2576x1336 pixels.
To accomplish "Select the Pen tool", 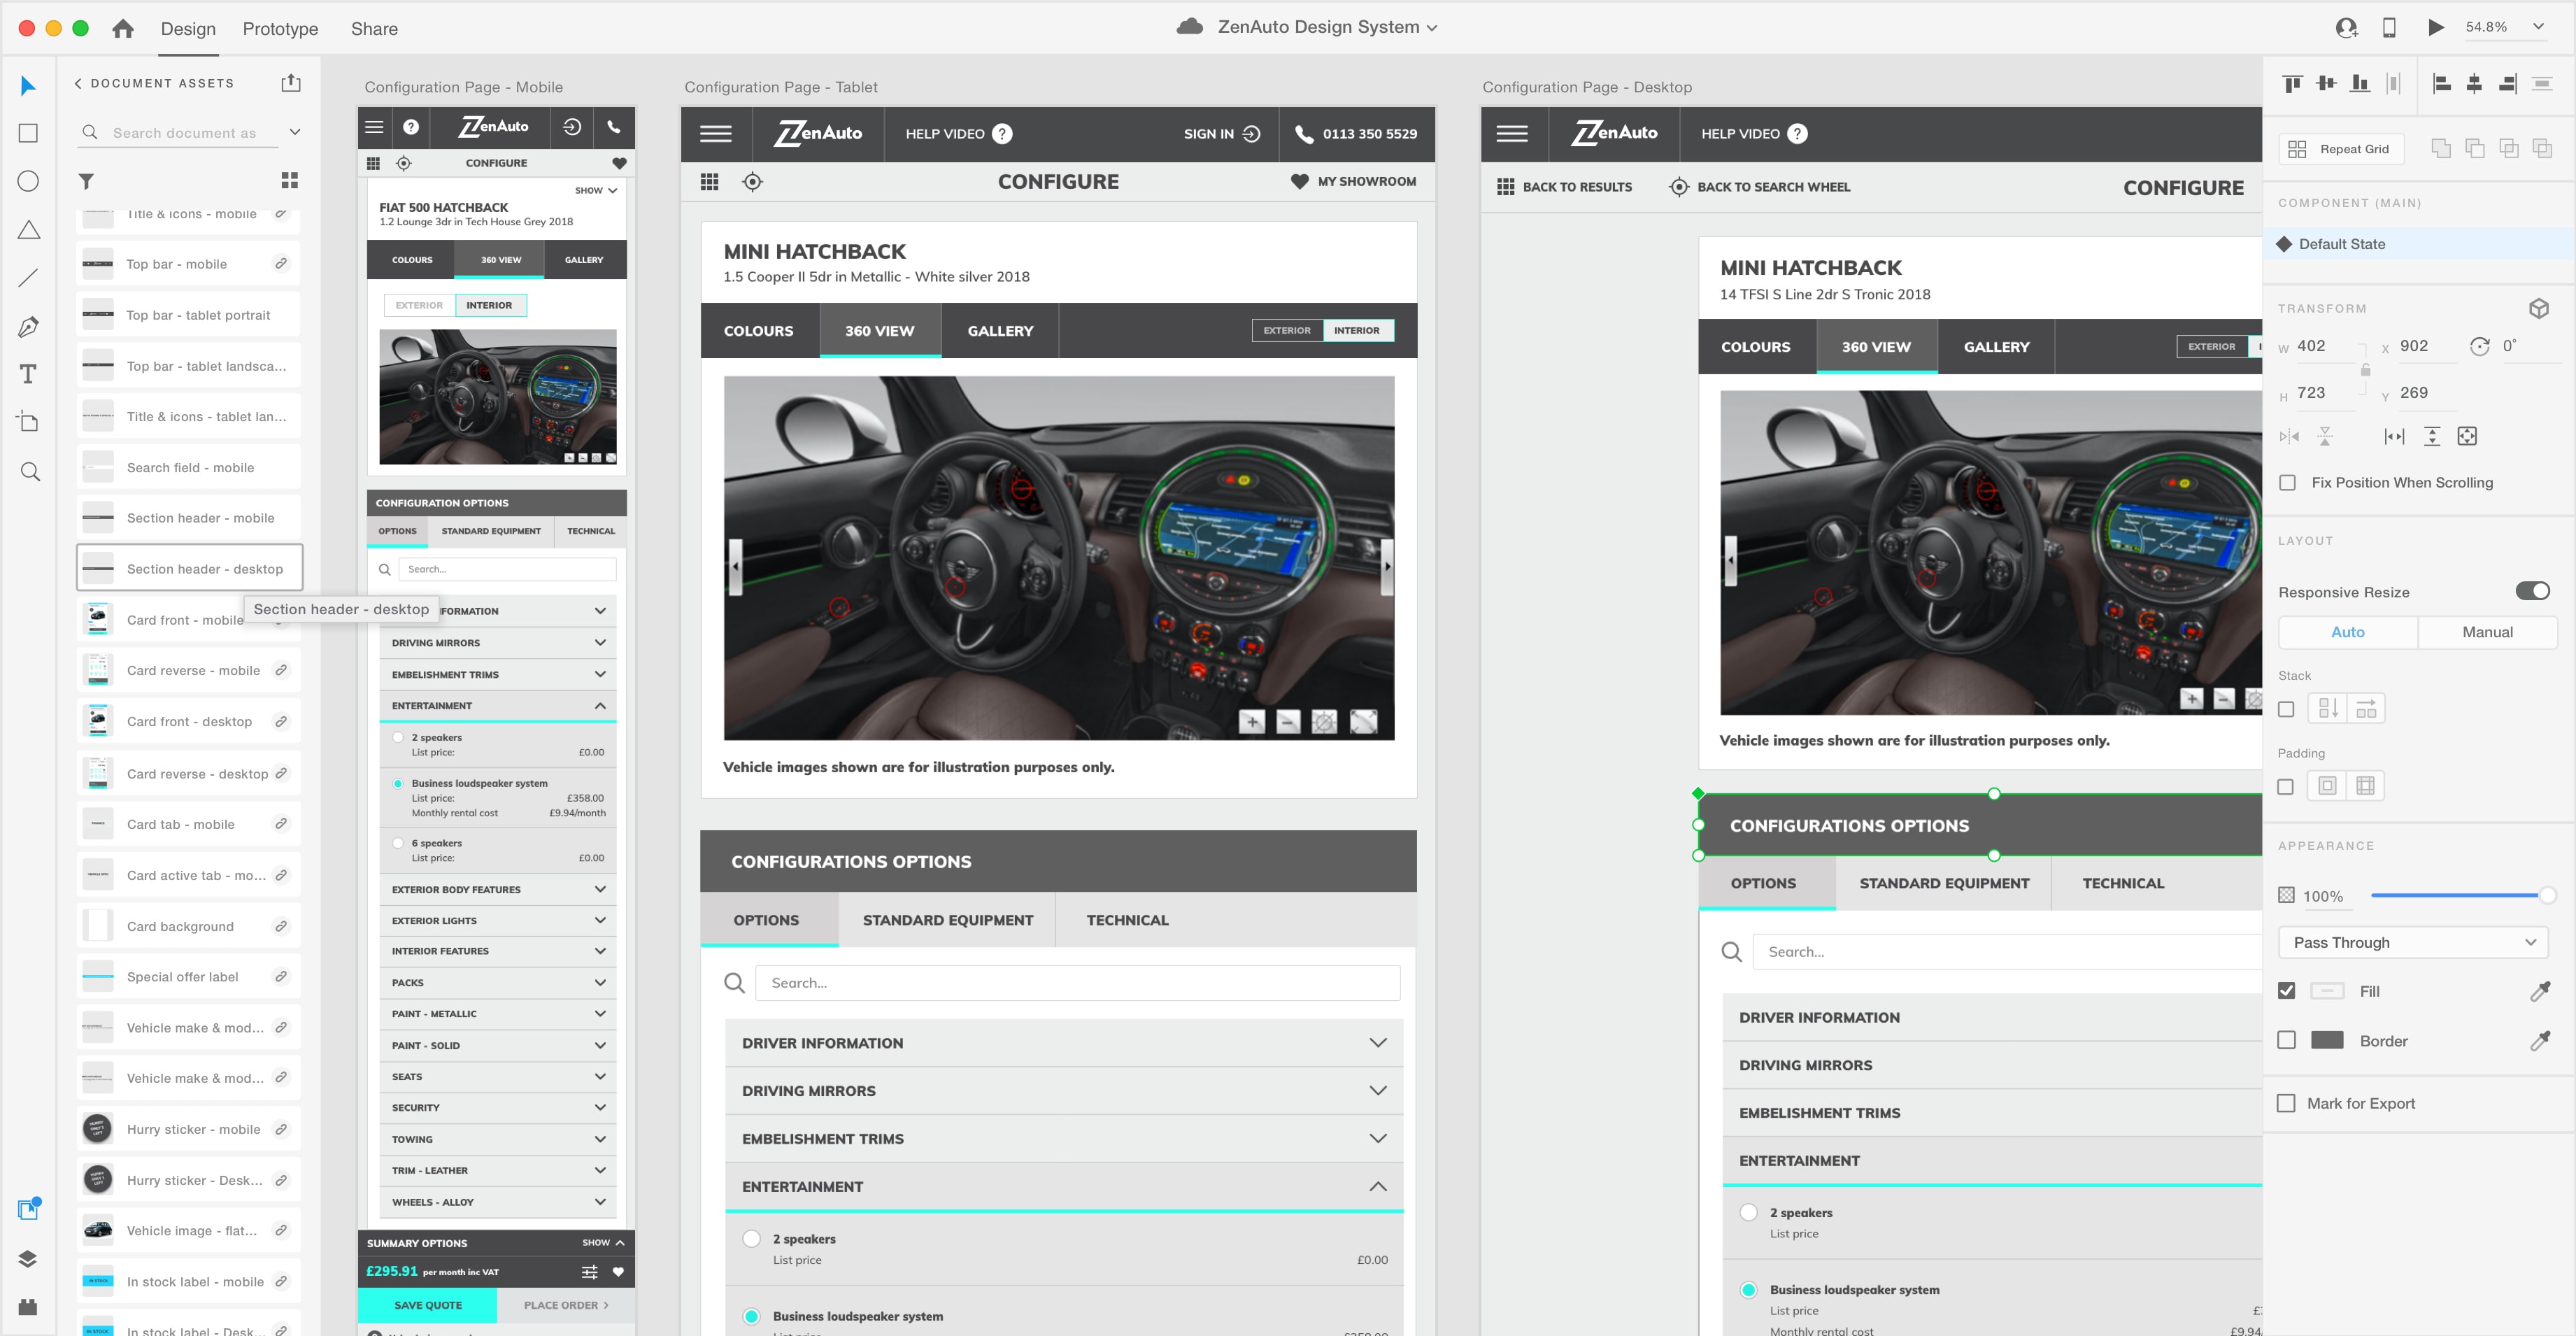I will pos(29,326).
